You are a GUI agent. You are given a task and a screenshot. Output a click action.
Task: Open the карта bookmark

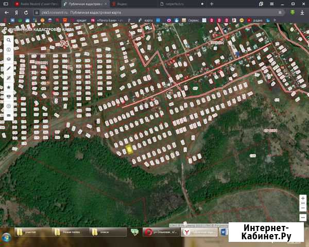click(146, 20)
